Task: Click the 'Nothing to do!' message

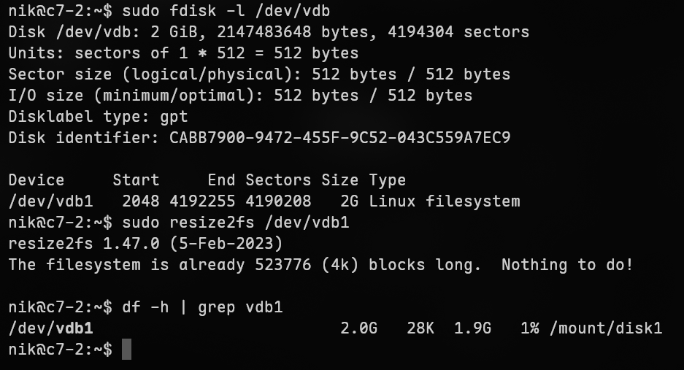Action: coord(567,265)
